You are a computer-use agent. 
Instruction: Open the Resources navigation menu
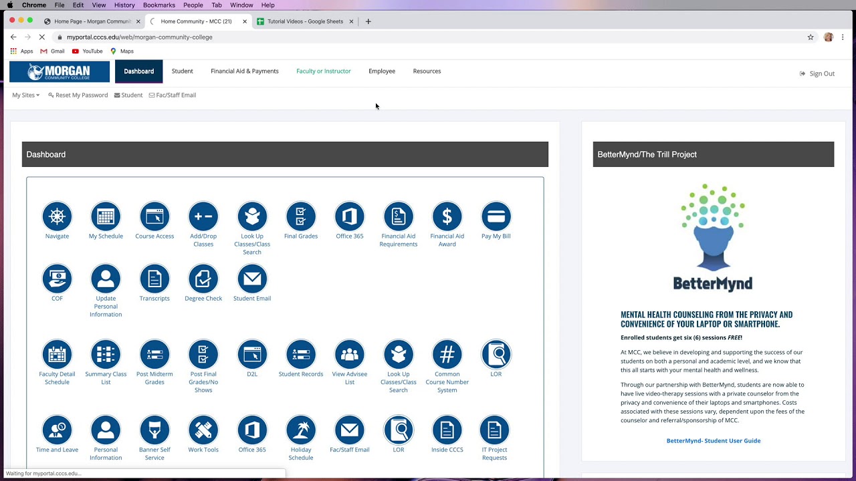[427, 71]
